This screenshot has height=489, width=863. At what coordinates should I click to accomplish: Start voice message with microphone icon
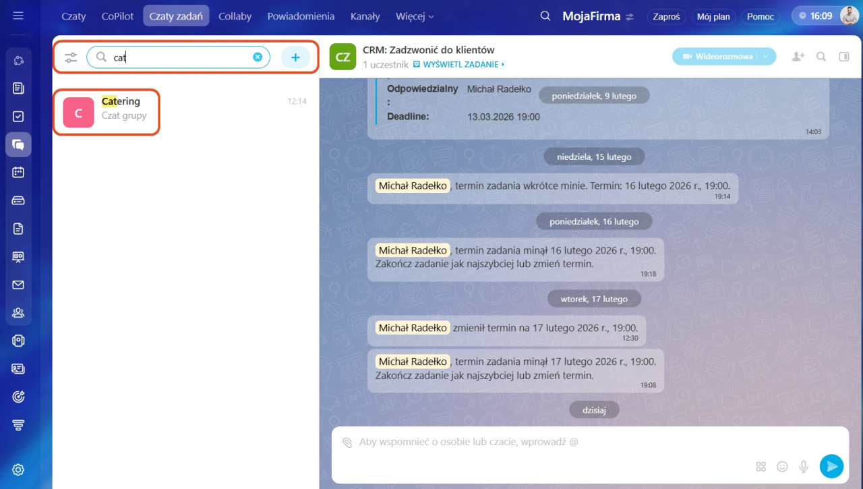804,466
